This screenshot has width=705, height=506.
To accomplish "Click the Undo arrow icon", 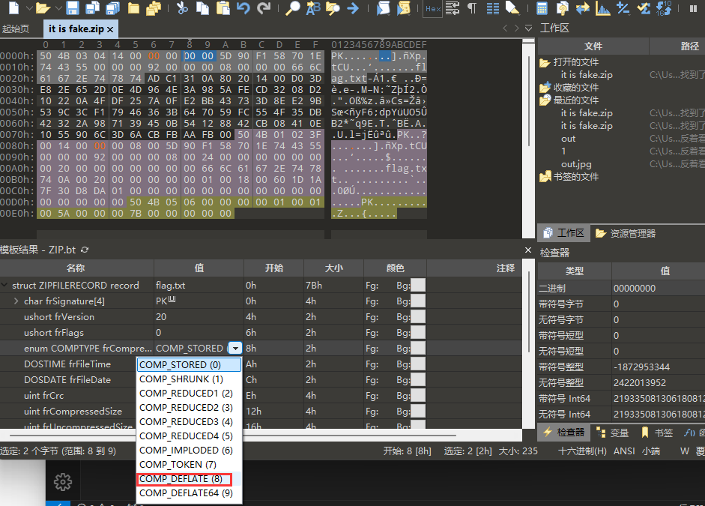I will click(243, 9).
